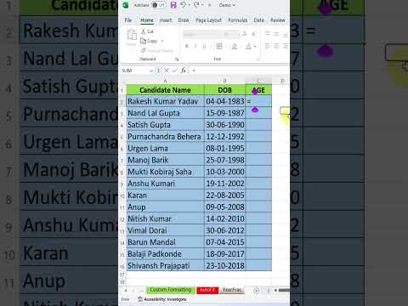Select cell with date 18-09-2017
The image size is (408, 306).
[x=224, y=254]
